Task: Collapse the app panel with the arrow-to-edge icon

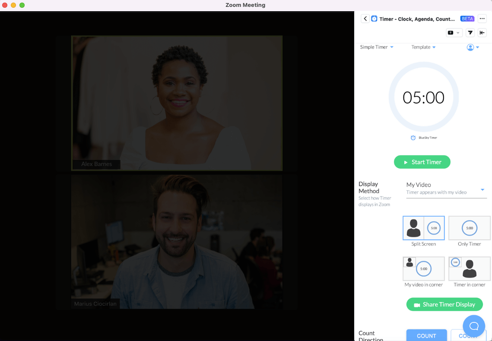Action: click(482, 32)
